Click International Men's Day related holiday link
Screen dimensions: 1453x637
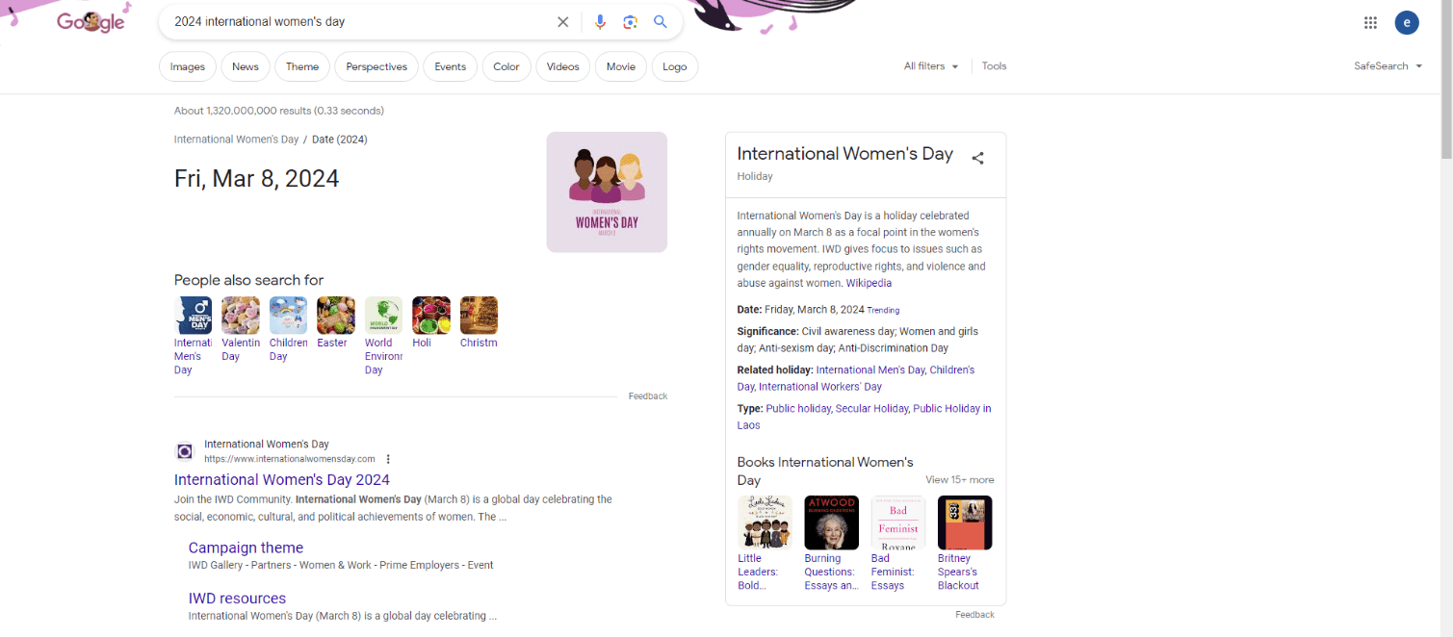[x=870, y=369]
